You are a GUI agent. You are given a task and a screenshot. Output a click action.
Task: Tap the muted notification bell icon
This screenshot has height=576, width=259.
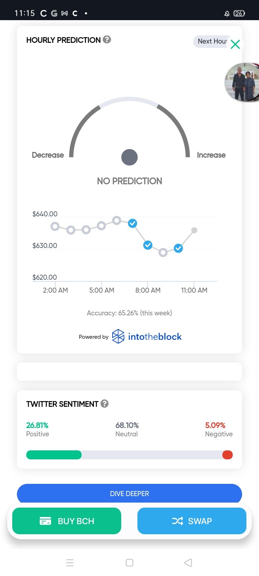coord(227,14)
